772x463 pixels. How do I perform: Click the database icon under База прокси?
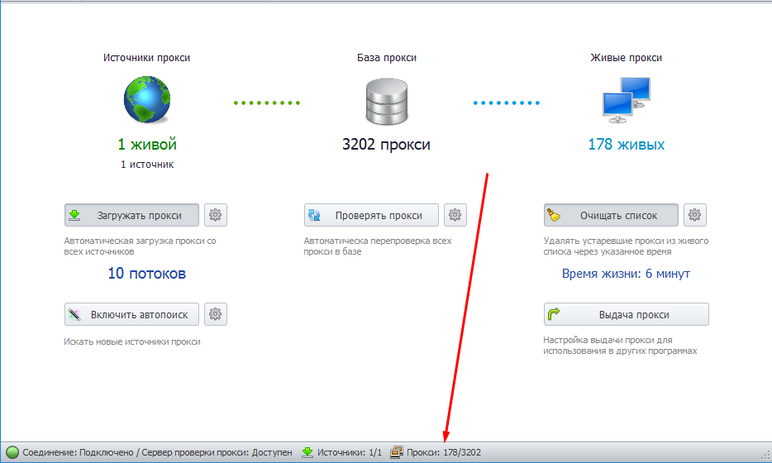(x=387, y=102)
